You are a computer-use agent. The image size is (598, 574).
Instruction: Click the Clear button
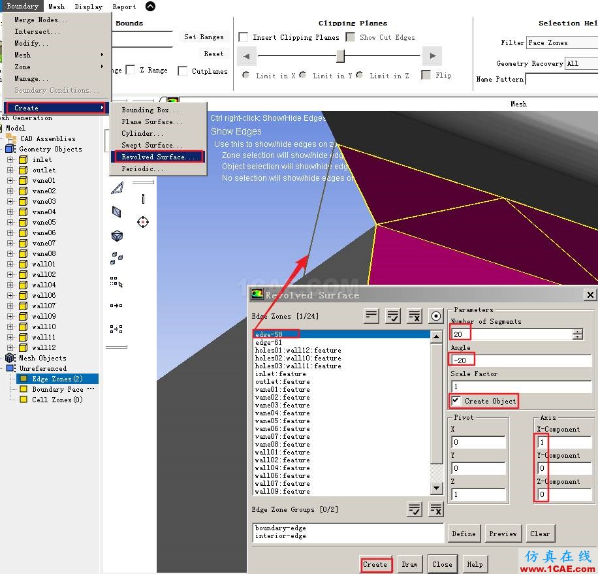tap(540, 534)
